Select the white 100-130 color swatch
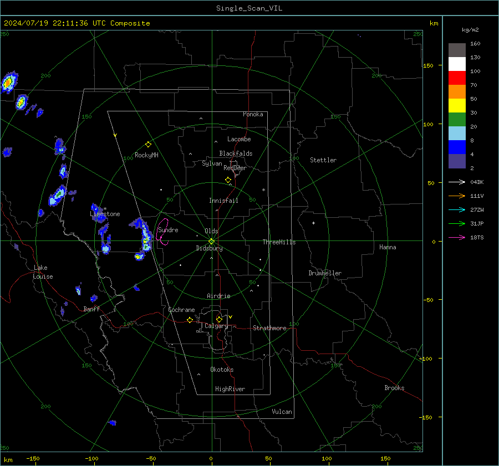Screen dimensions: 499x466 (x=457, y=64)
